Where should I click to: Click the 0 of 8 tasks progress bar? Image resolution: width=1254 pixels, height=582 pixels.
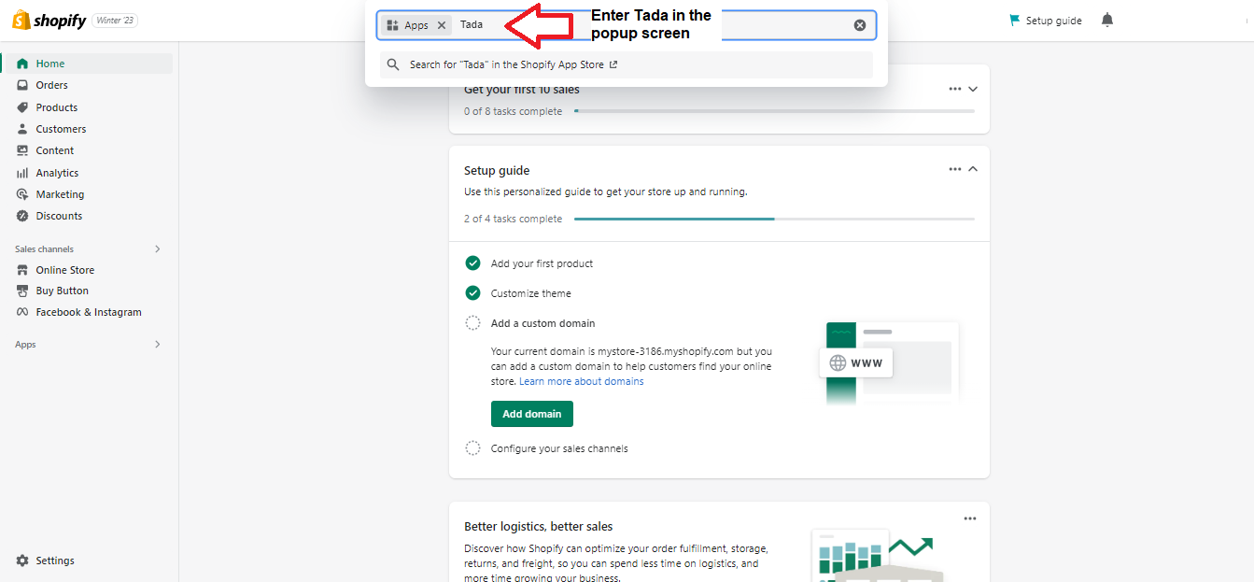tap(774, 111)
